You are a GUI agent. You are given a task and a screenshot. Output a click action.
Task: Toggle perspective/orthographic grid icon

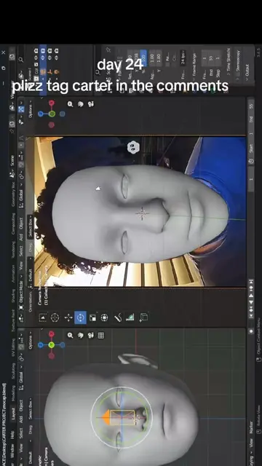coord(101,335)
